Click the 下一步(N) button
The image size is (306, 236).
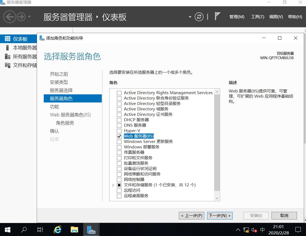(220, 215)
